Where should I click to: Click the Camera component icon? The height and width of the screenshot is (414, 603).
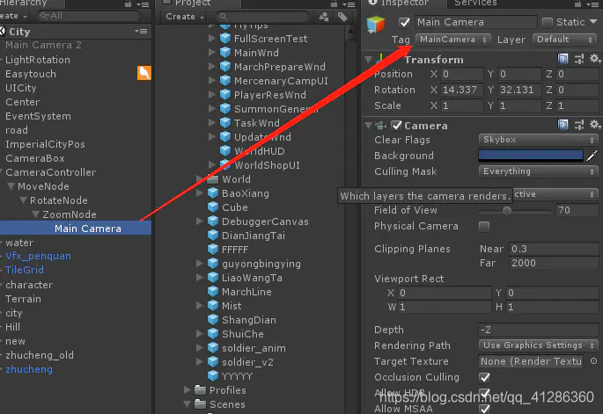(380, 125)
